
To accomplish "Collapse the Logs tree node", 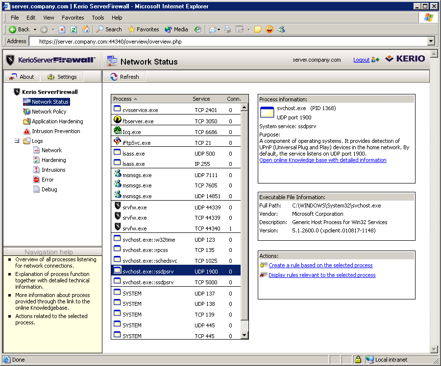I will 17,141.
